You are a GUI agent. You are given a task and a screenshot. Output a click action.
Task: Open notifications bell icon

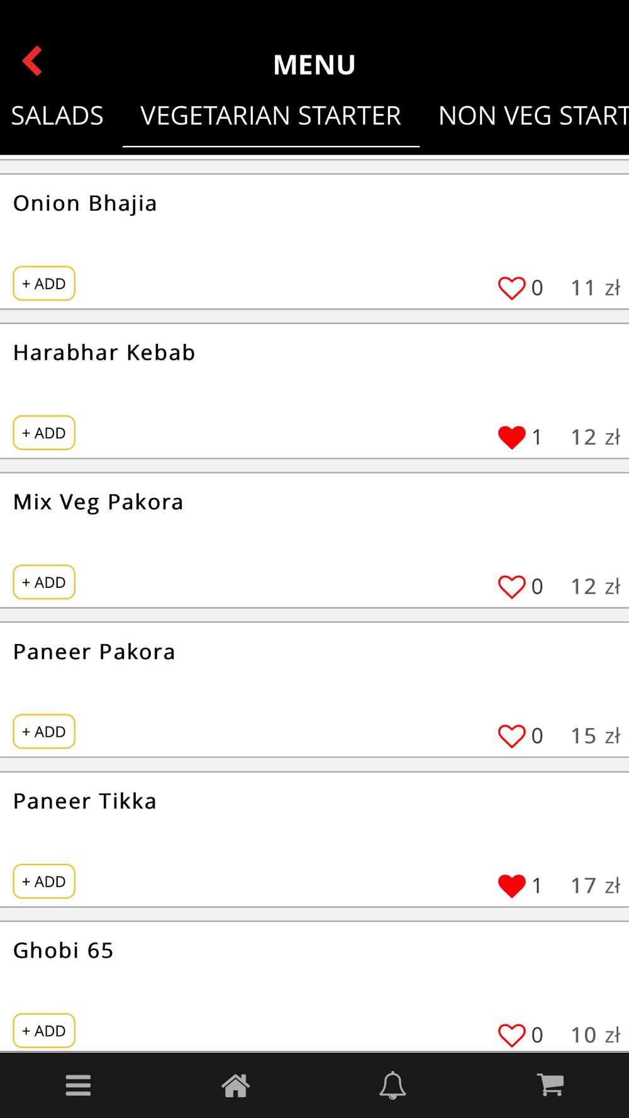(x=392, y=1085)
